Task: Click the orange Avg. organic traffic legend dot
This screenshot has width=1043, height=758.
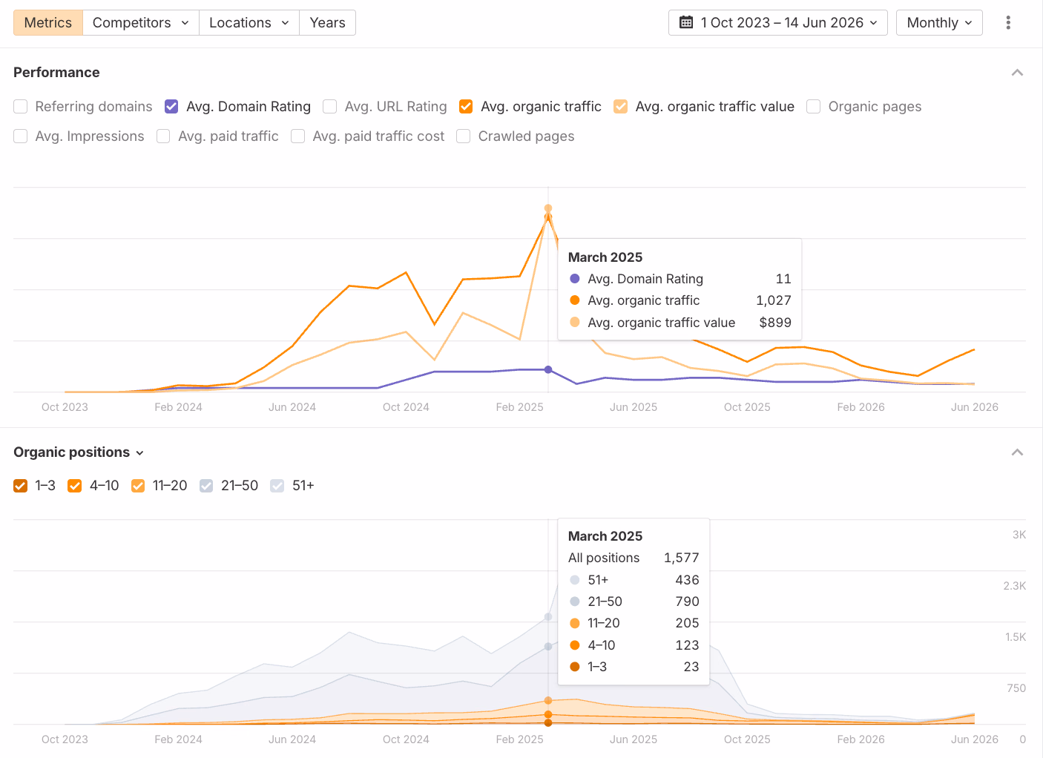Action: pos(575,300)
